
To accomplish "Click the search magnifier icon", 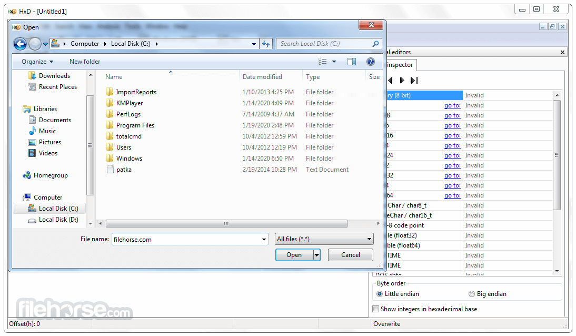I will point(375,44).
